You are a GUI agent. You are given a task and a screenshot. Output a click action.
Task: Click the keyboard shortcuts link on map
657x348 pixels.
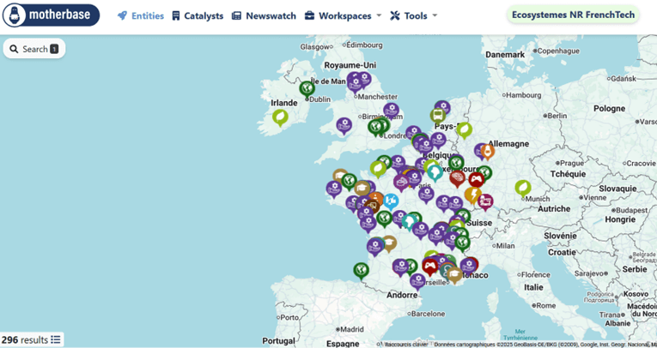pos(405,344)
